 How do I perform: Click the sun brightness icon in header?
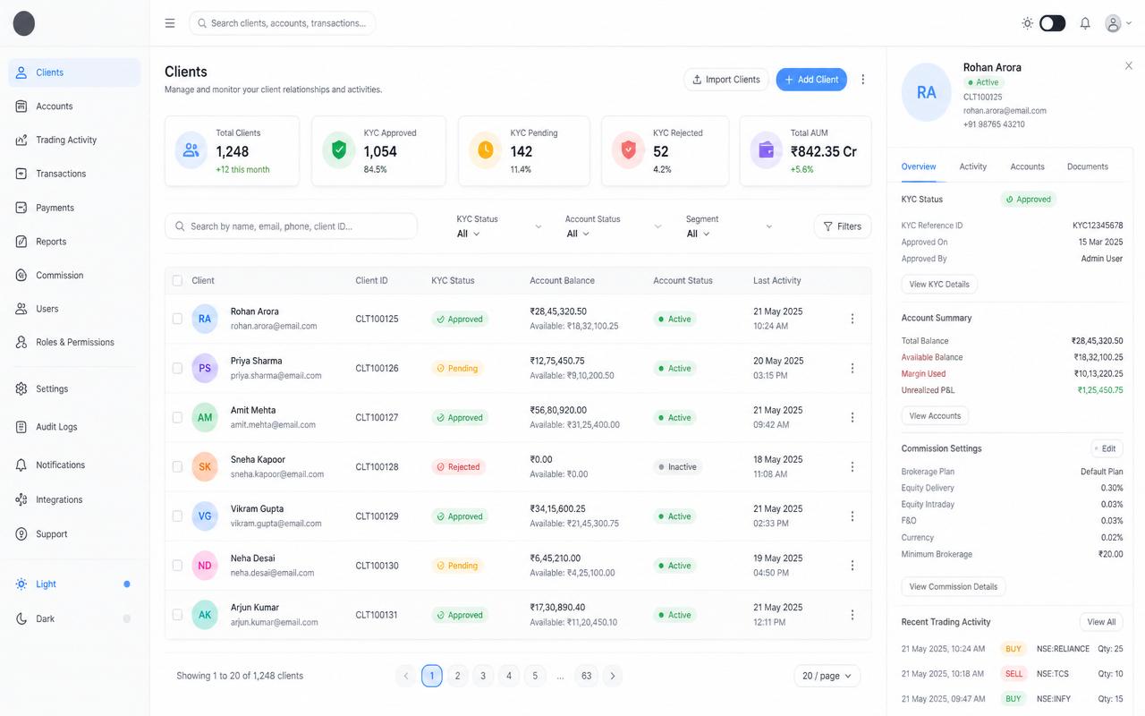point(1027,23)
